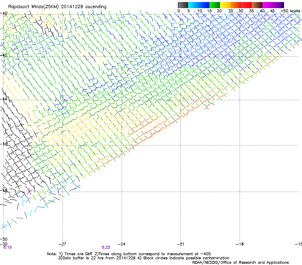The width and height of the screenshot is (302, 265).
Task: Click the purple time label '6:19'
Action: (x=7, y=247)
